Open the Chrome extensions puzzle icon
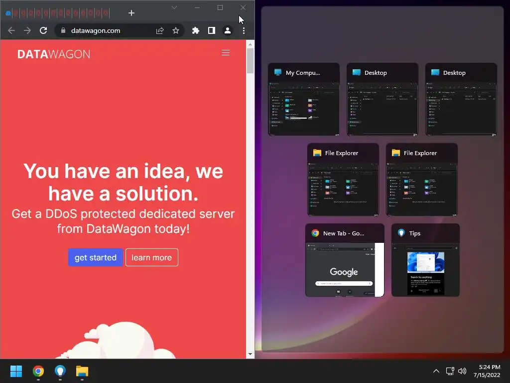The image size is (510, 383). coord(195,30)
